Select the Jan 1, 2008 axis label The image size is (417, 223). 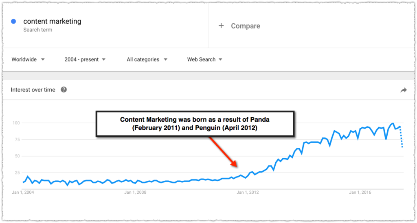pos(135,192)
